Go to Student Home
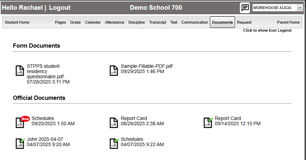Viewport: 306px width, 160px height. 17,22
